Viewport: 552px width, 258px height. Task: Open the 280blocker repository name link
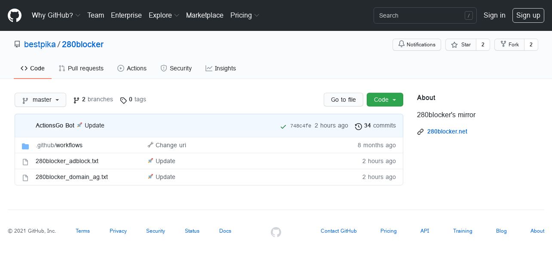[83, 44]
